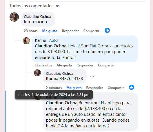The height and width of the screenshot is (132, 153).
Task: Toggle 'Me gusta' on the phone number comment
Action: coord(74,88)
